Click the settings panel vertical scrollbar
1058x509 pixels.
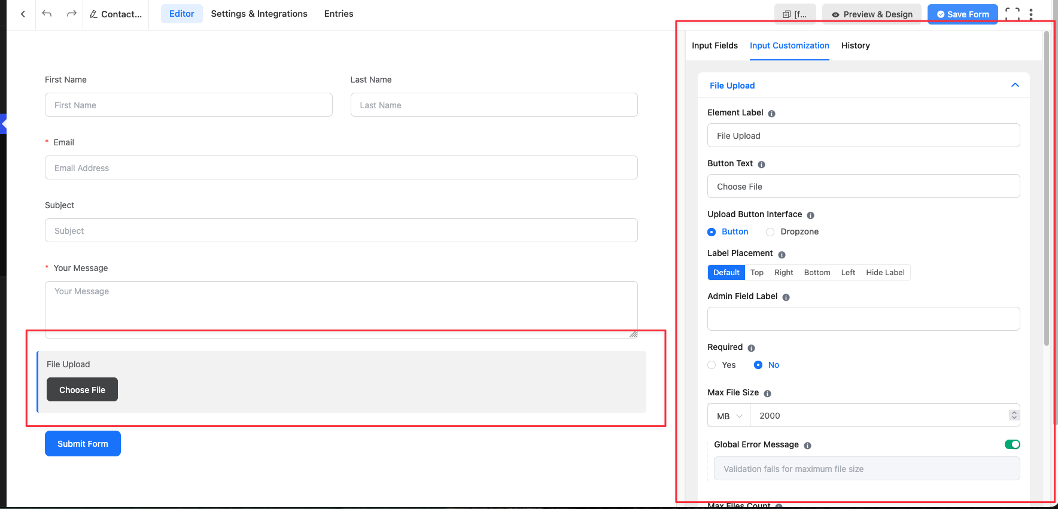1047,188
